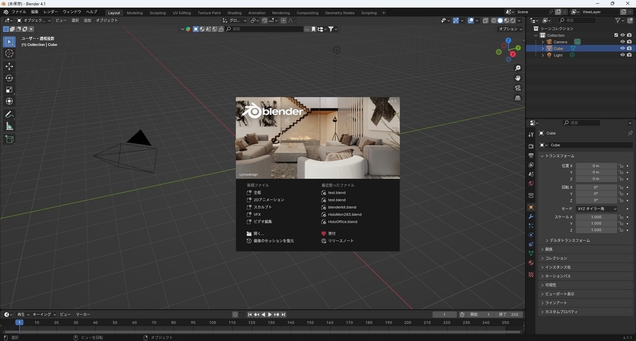
Task: Toggle the lock for Scale Z
Action: pyautogui.click(x=621, y=230)
